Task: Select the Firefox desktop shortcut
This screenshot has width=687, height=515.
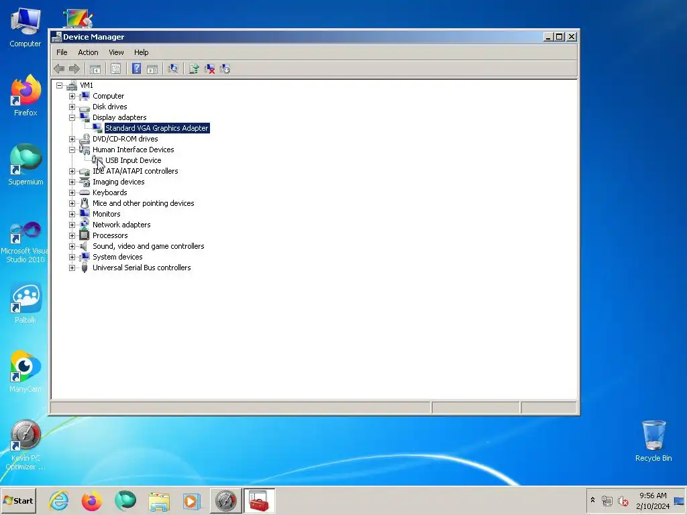Action: [x=25, y=95]
